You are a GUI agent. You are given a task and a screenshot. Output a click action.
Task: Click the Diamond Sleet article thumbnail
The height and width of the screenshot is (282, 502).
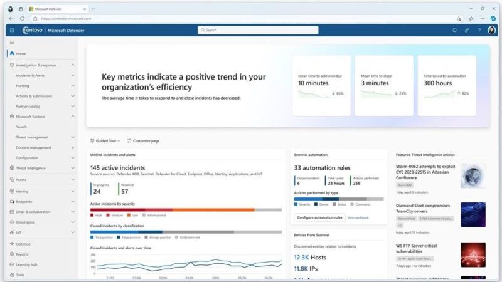[x=473, y=214]
